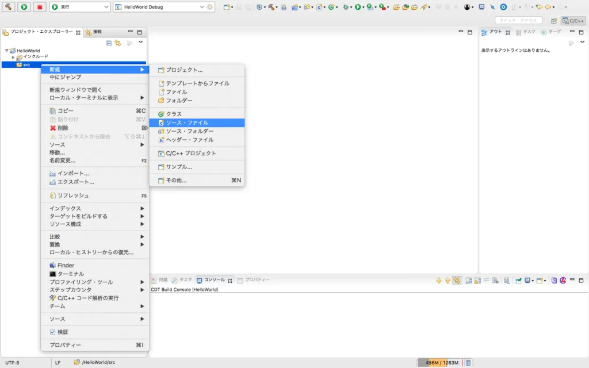Image resolution: width=589 pixels, height=368 pixels.
Task: Click the yellow down arrow in console toolbar
Action: [439, 281]
